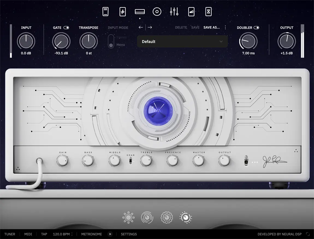Open the METRONOME options
Image resolution: width=314 pixels, height=239 pixels.
click(x=91, y=234)
